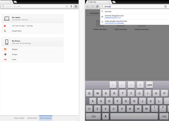
Task: Open Google Maps from My Laptop
Action: pyautogui.click(x=32, y=31)
